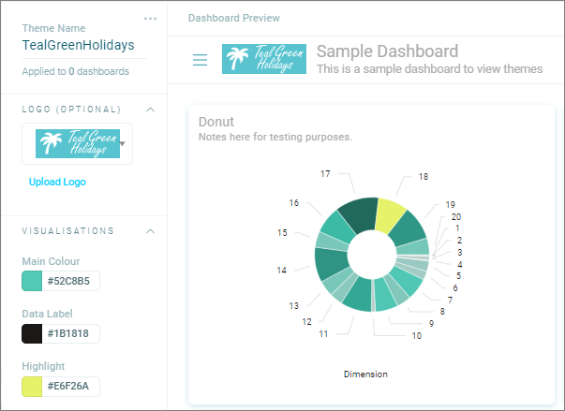565x411 pixels.
Task: Click the Donut chart title
Action: (x=216, y=122)
